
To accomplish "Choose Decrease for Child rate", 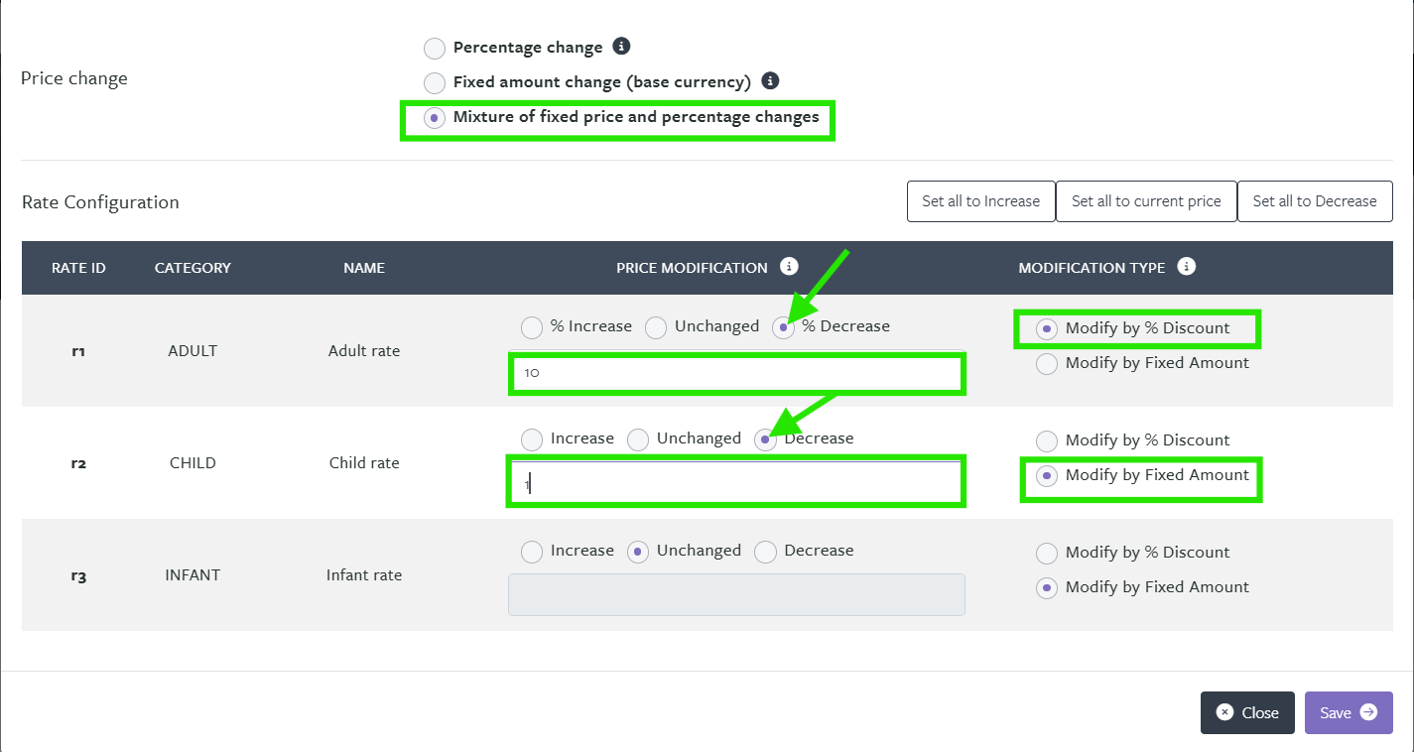I will [765, 439].
